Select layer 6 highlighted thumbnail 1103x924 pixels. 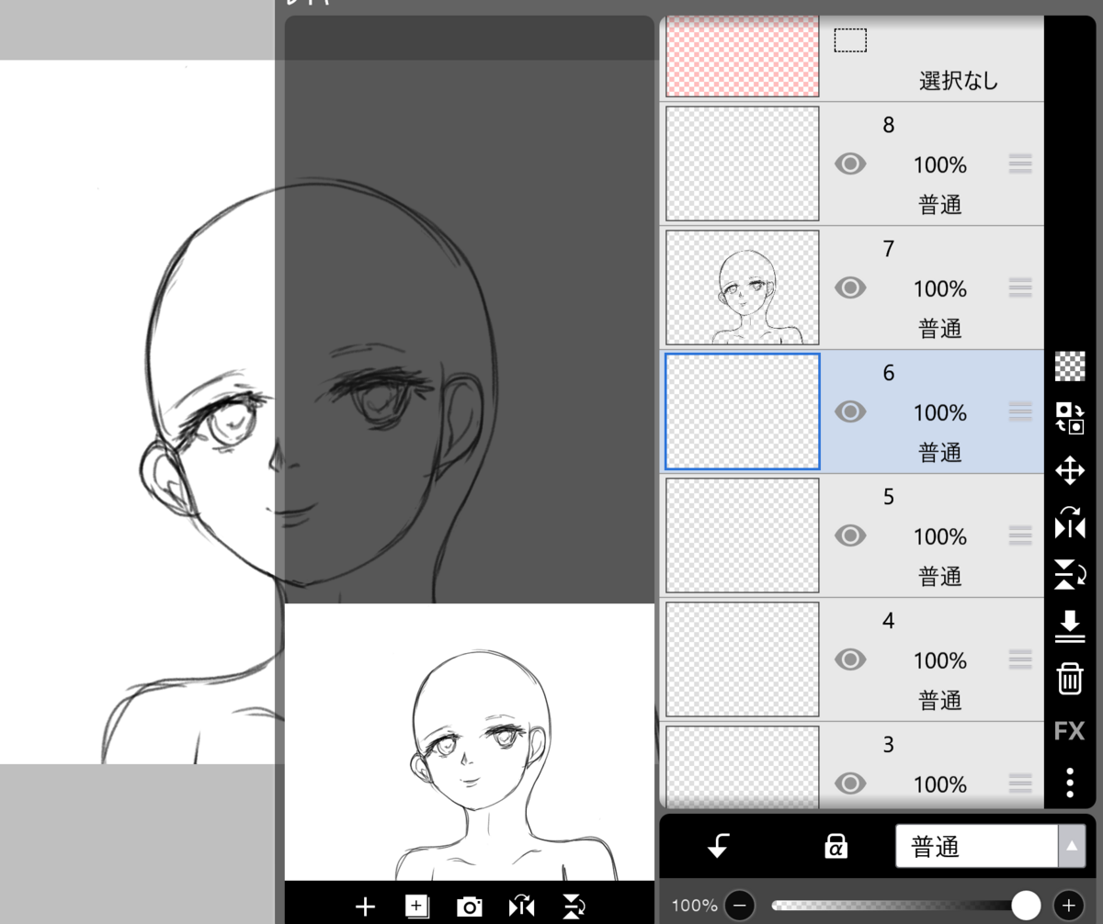pyautogui.click(x=742, y=411)
